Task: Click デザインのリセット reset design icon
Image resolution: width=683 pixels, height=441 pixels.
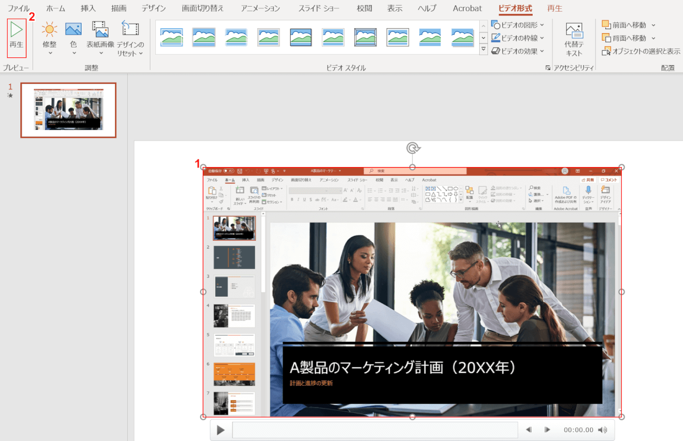Action: click(x=130, y=29)
